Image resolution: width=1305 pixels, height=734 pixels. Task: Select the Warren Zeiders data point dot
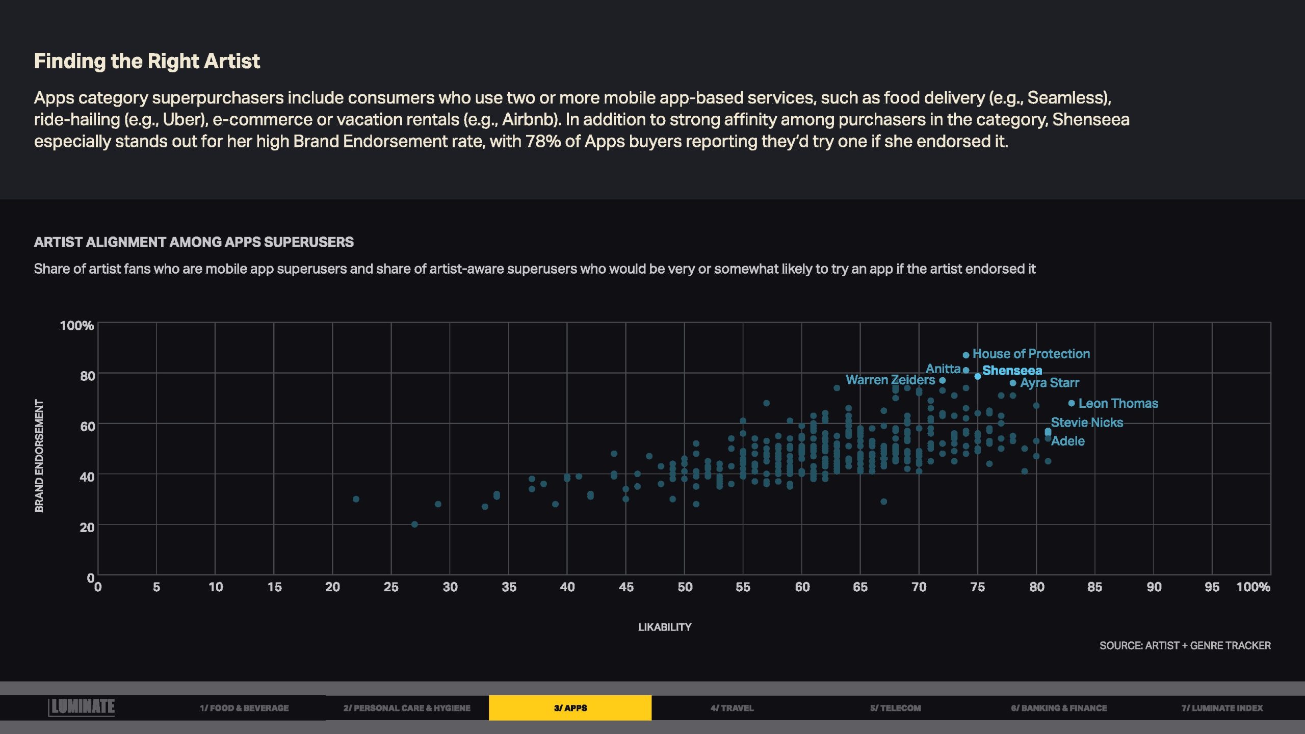pyautogui.click(x=943, y=380)
